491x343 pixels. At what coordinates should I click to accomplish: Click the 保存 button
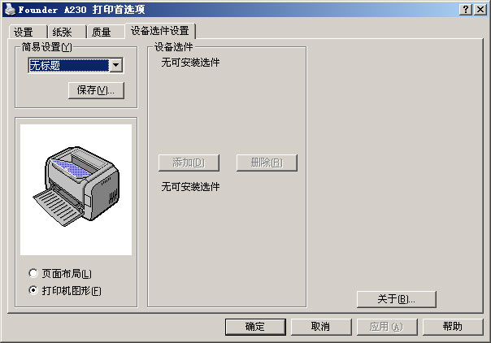(96, 90)
